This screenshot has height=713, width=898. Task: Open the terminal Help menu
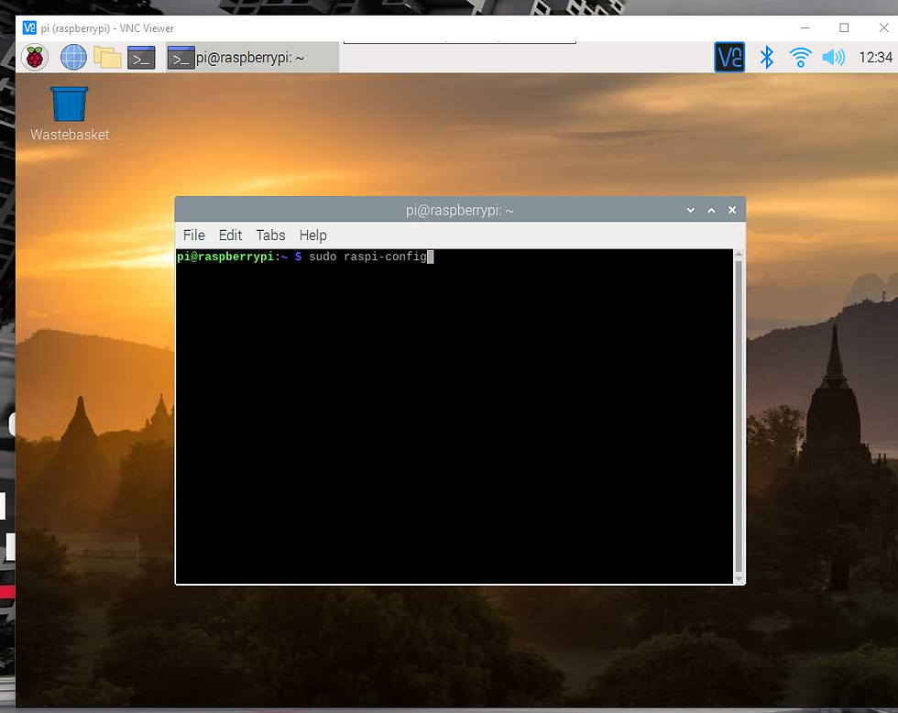(312, 236)
